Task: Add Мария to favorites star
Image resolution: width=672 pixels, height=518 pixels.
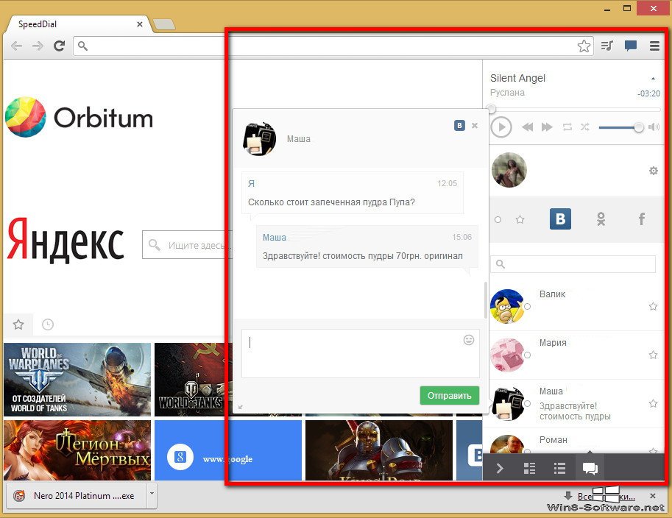Action: point(653,355)
